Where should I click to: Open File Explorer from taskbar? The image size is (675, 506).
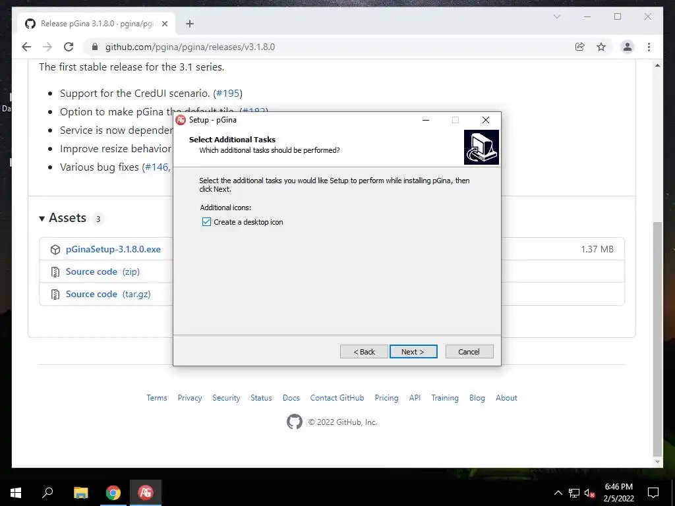(80, 493)
